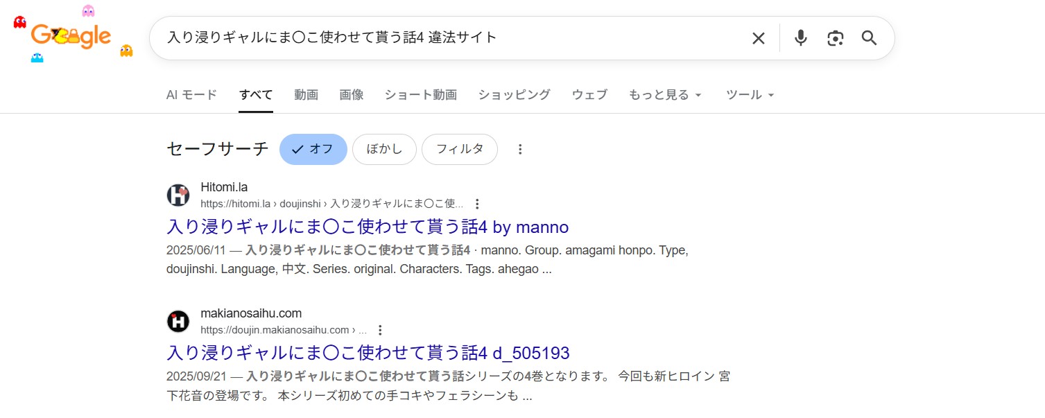Open options menu for the Hitomi.la result
This screenshot has width=1045, height=418.
[x=477, y=204]
